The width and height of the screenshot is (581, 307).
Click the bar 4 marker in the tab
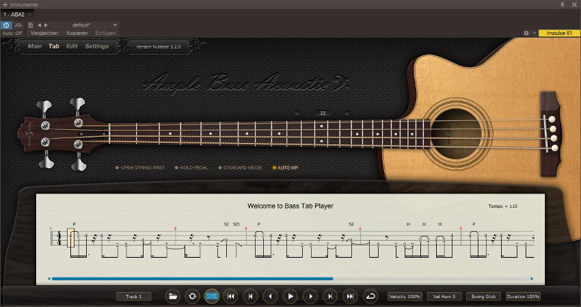click(x=360, y=229)
